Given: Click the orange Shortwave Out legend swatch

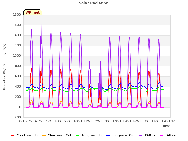Looking at the screenshot, I should point(44,136).
